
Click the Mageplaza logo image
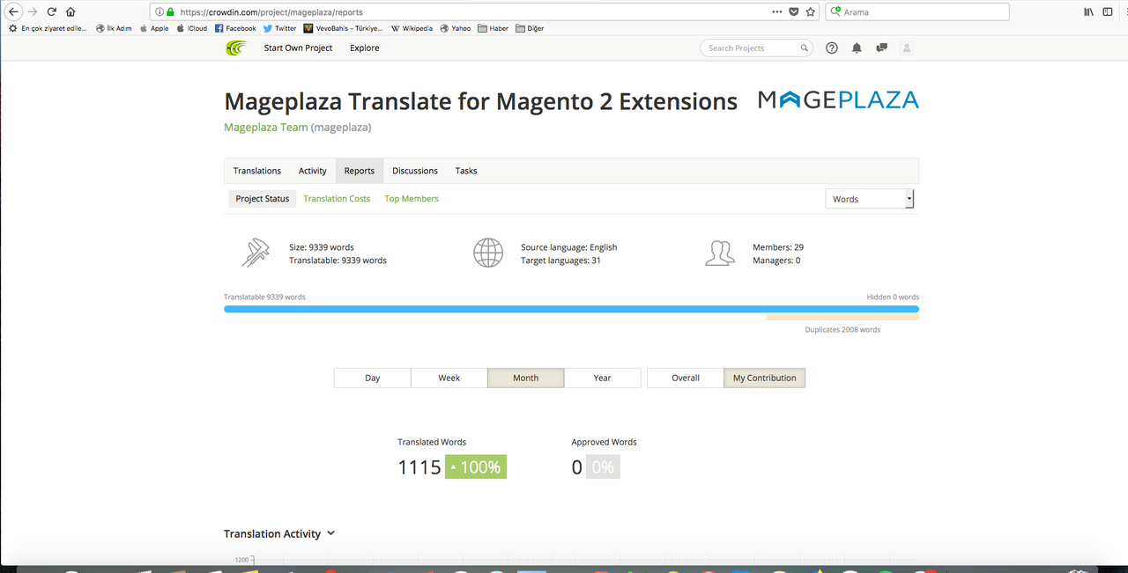click(838, 99)
